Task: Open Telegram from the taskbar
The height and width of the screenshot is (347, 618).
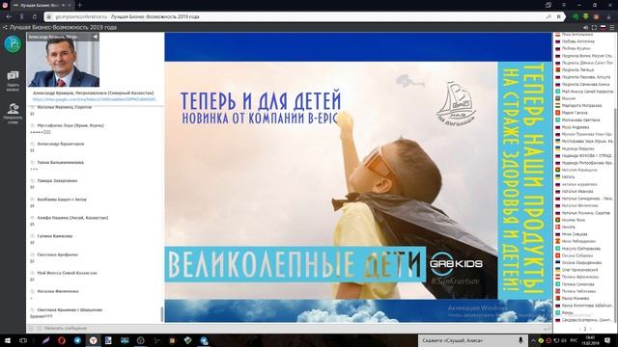Action: [x=77, y=340]
